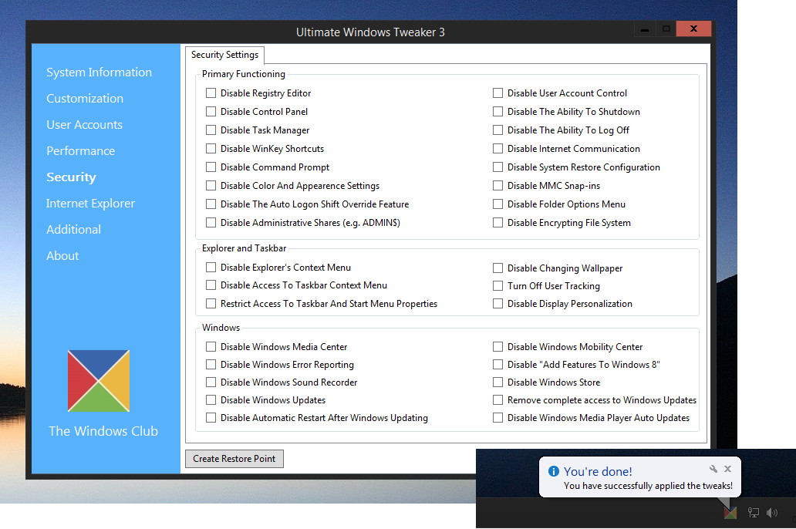Screen dimensions: 796x529
Task: Switch to Performance section
Action: [x=81, y=151]
